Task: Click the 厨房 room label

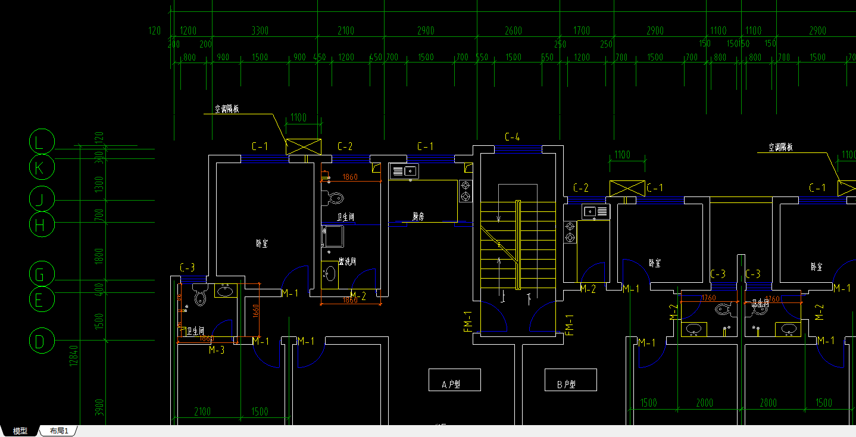Action: 418,217
